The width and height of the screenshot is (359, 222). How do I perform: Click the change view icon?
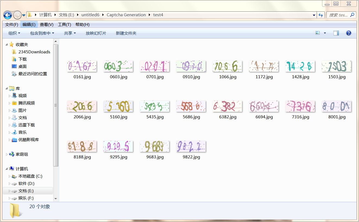tap(317, 33)
